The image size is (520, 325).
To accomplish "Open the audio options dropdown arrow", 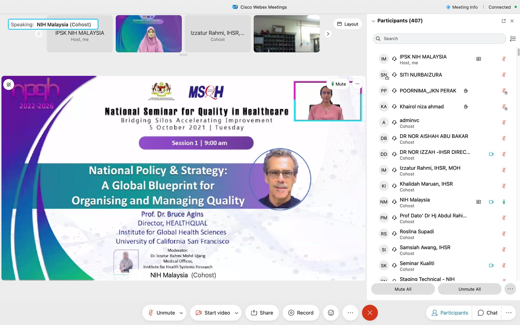I will [181, 313].
